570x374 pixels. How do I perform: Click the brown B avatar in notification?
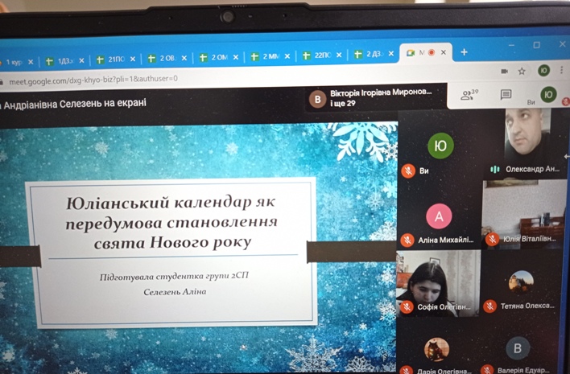click(x=317, y=99)
